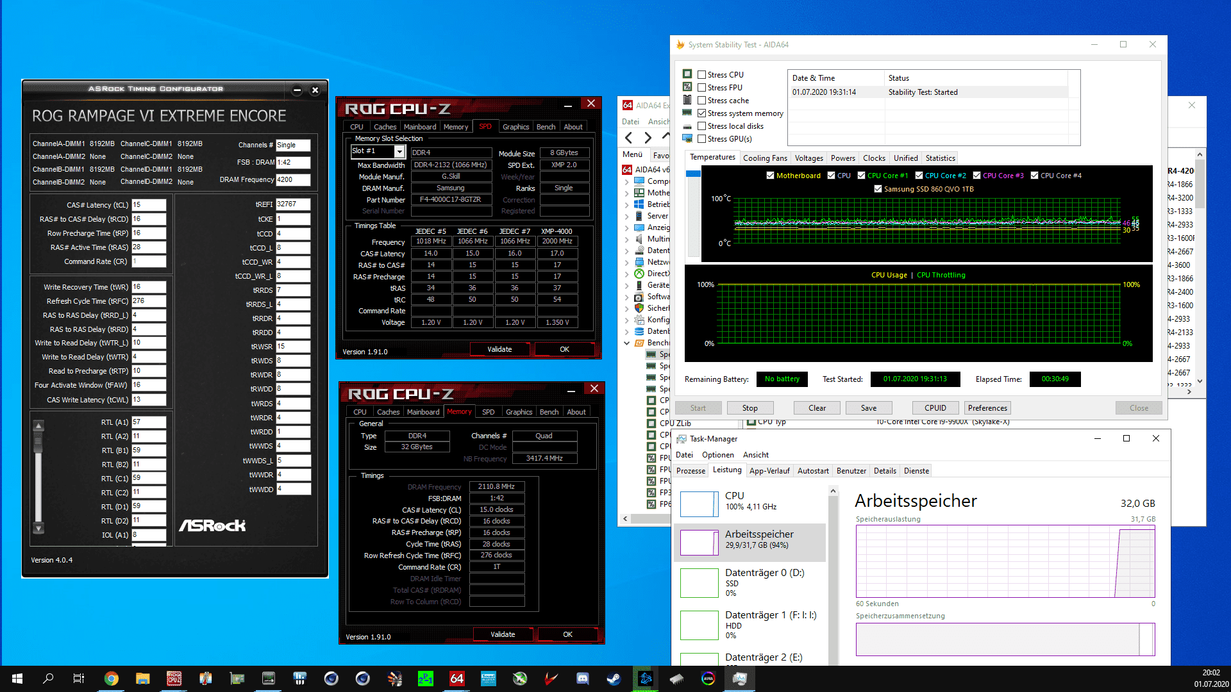Expand the Betriebssystem node chevron
Image resolution: width=1231 pixels, height=692 pixels.
tap(626, 205)
